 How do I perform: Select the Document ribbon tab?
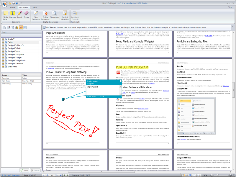click(x=24, y=8)
